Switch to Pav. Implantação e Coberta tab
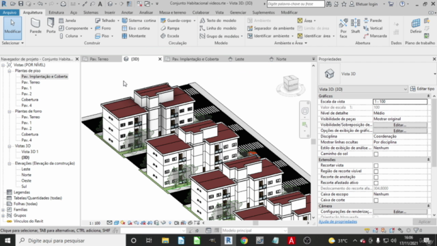 195,59
